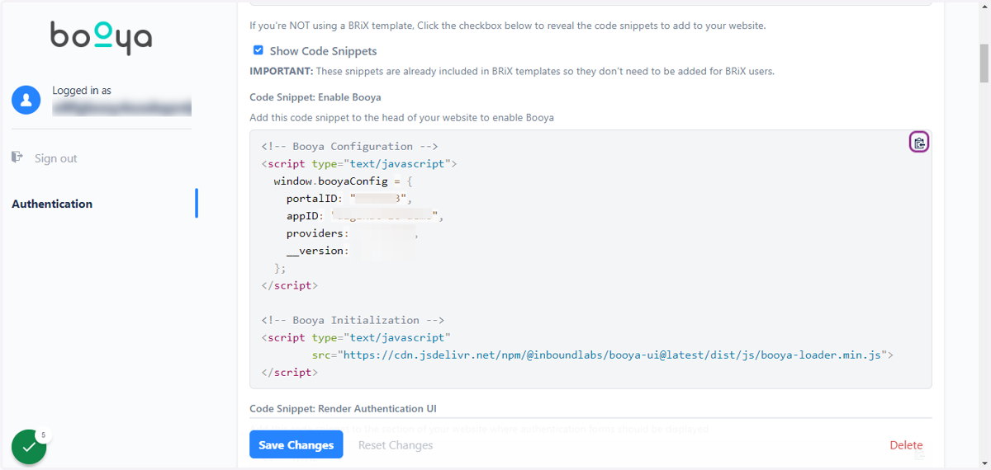
Task: Click the providers line in code
Action: [x=353, y=233]
